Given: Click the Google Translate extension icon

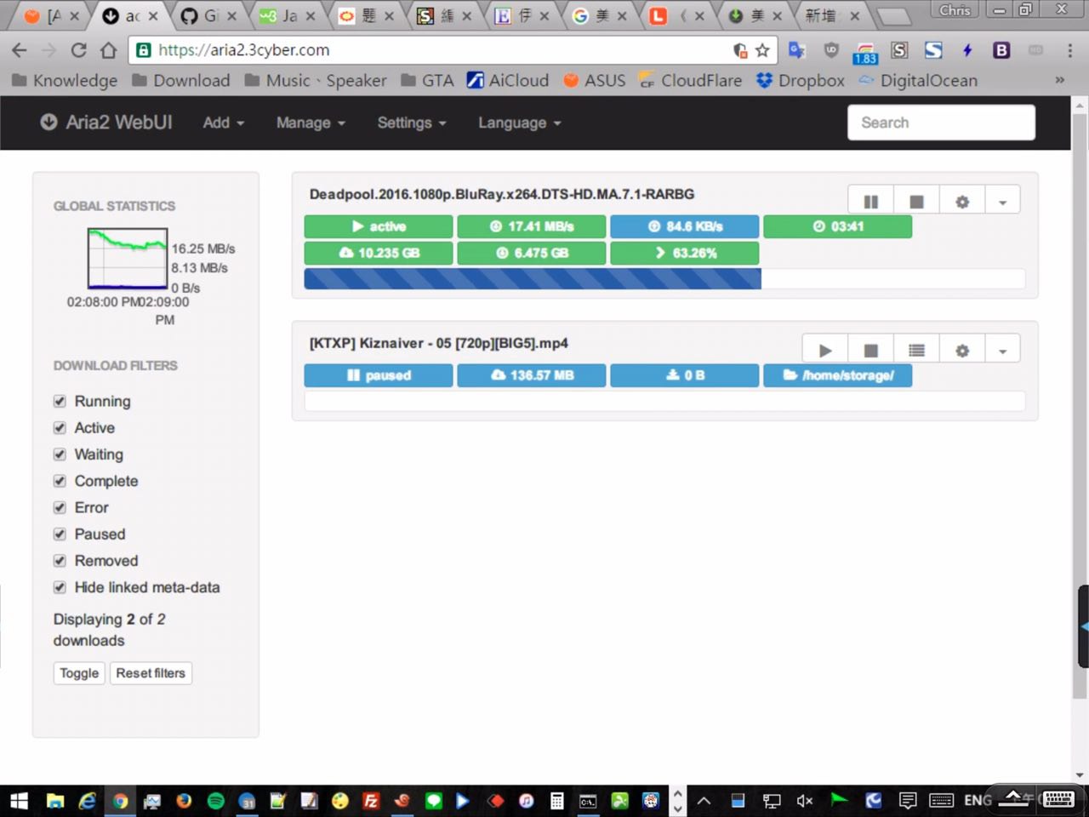Looking at the screenshot, I should point(796,50).
